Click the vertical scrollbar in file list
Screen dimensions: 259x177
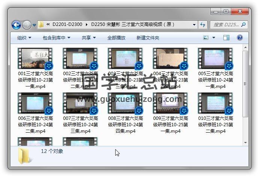point(245,83)
